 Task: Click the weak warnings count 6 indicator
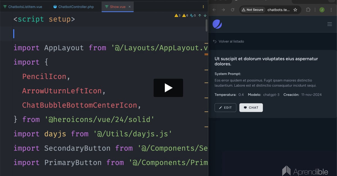pyautogui.click(x=185, y=15)
